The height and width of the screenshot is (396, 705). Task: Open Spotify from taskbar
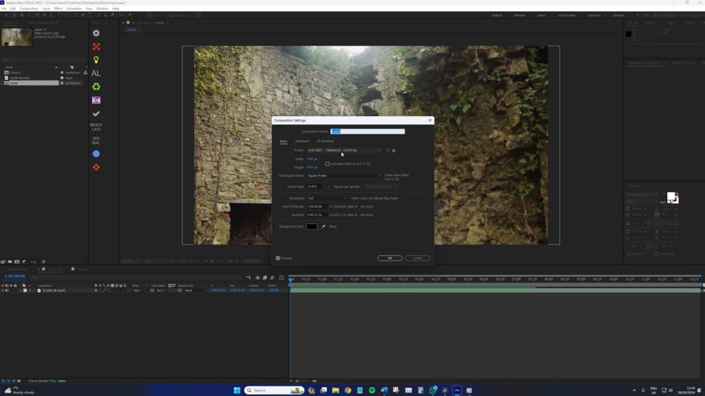click(x=372, y=390)
